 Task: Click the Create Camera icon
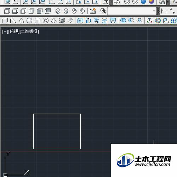click(x=93, y=11)
